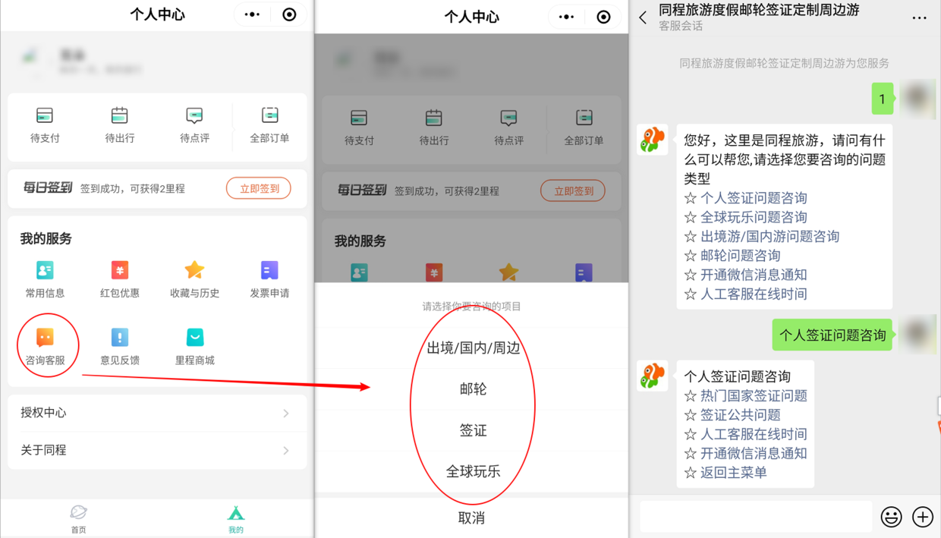Click 邮轮问题咨询 link in chat

coord(740,256)
